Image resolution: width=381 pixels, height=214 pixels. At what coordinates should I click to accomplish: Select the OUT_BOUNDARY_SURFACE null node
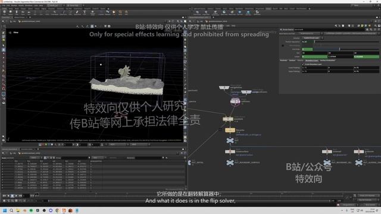(x=230, y=162)
